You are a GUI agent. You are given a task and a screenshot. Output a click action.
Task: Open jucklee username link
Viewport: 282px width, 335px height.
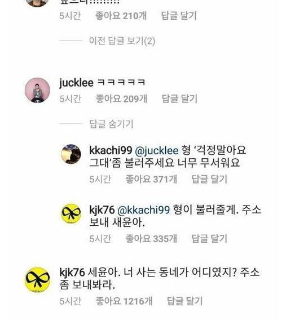tap(76, 83)
